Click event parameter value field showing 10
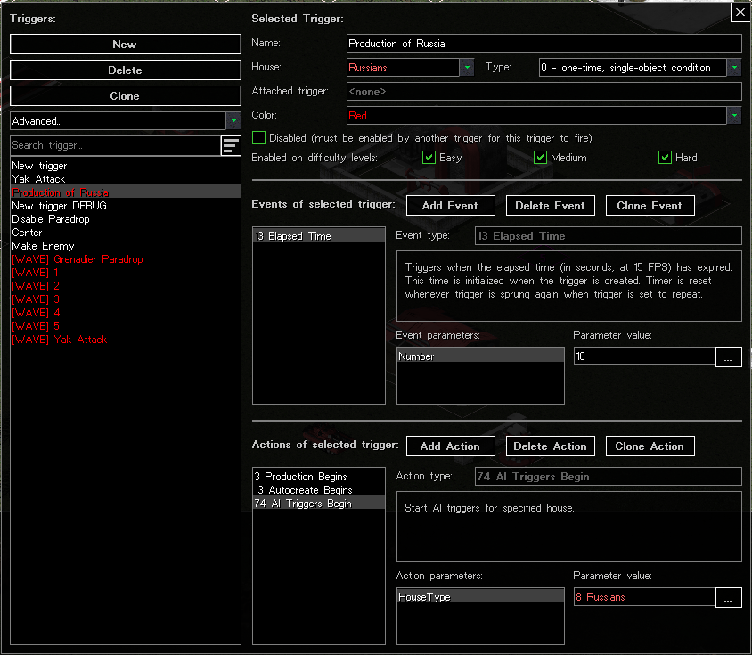The image size is (752, 655). click(x=644, y=356)
